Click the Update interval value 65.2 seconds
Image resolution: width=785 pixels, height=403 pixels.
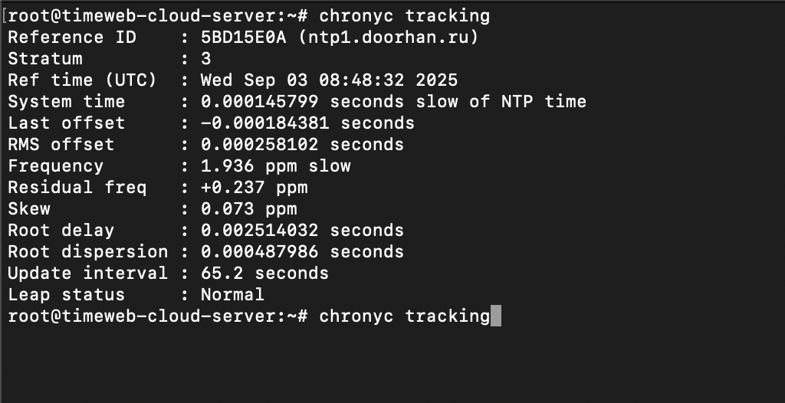264,274
